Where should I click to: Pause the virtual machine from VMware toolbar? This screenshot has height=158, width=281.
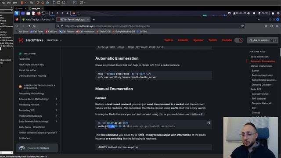(22, 3)
